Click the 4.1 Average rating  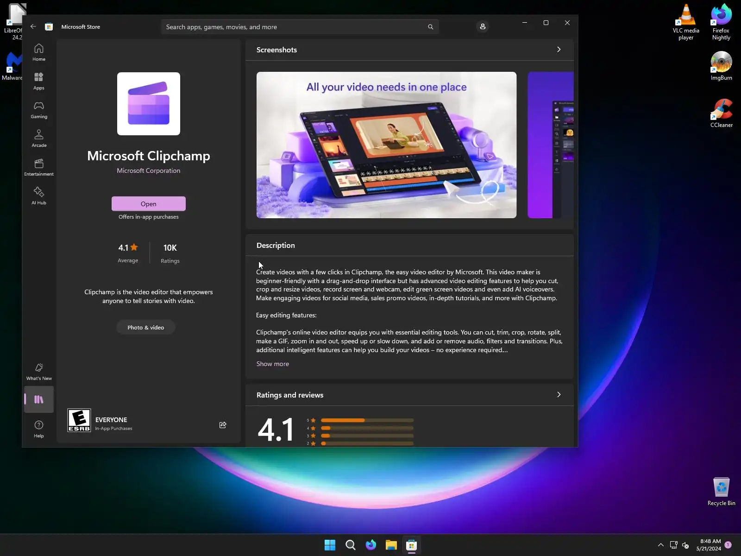128,253
